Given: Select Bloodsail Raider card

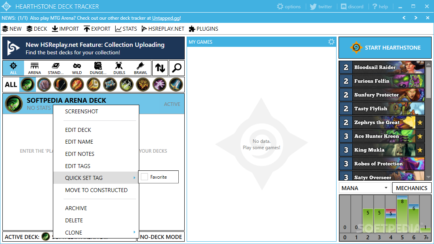Looking at the screenshot, I should (382, 67).
